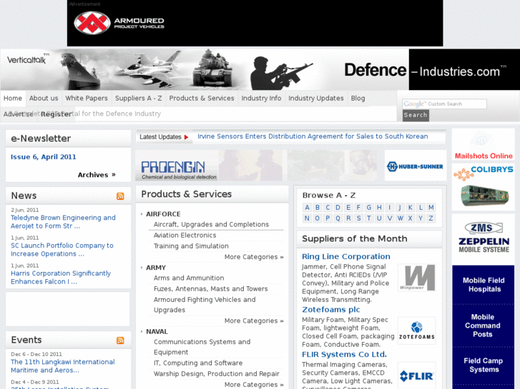Show More Categories under NAVAL
Viewport: 520px width, 389px height.
point(254,385)
